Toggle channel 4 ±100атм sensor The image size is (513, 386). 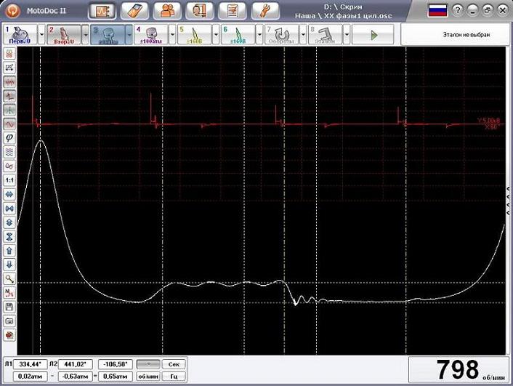coord(151,34)
